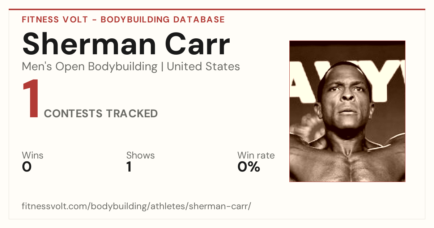The height and width of the screenshot is (228, 434).
Task: Click the United States country label
Action: [203, 67]
